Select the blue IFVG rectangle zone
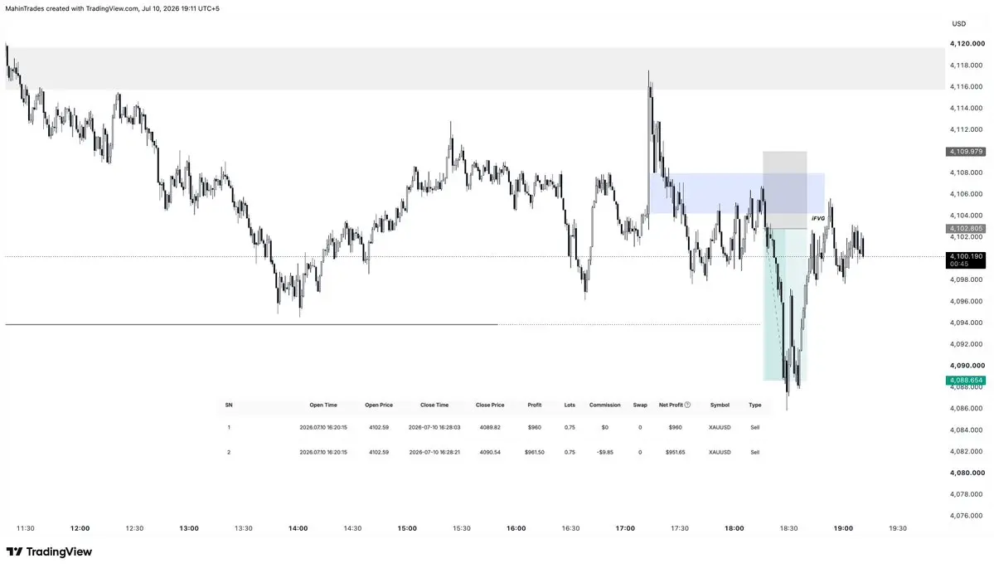Screen dimensions: 994x568 (x=737, y=193)
